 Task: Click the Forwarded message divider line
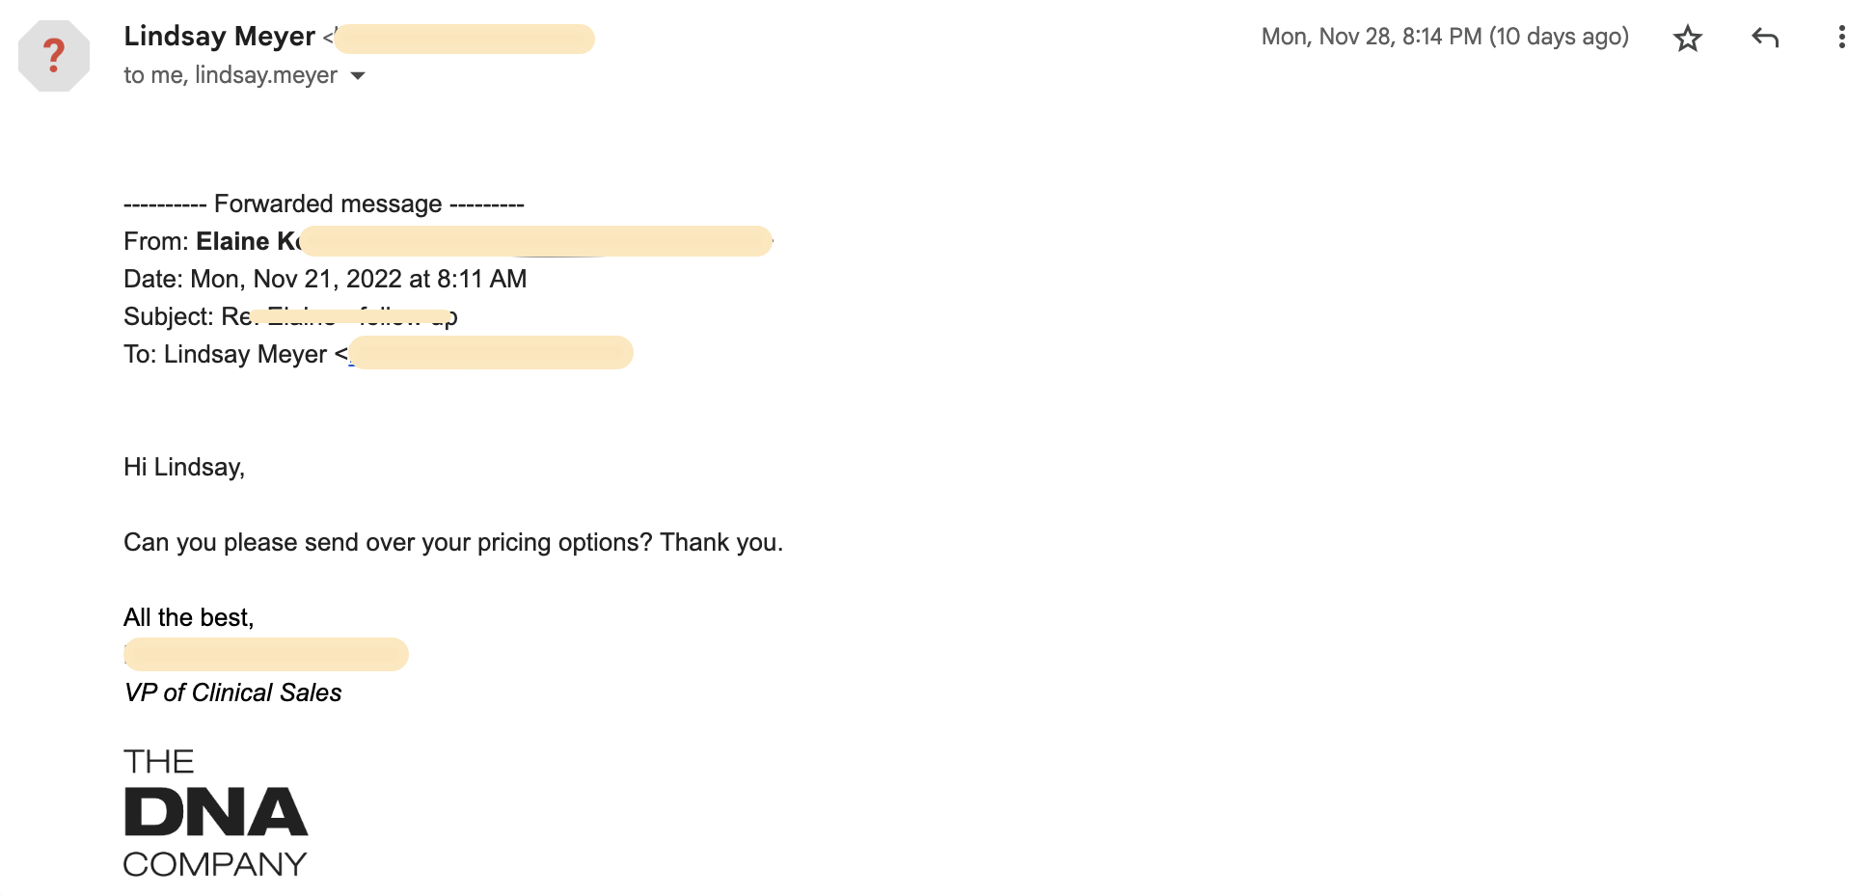pyautogui.click(x=324, y=203)
